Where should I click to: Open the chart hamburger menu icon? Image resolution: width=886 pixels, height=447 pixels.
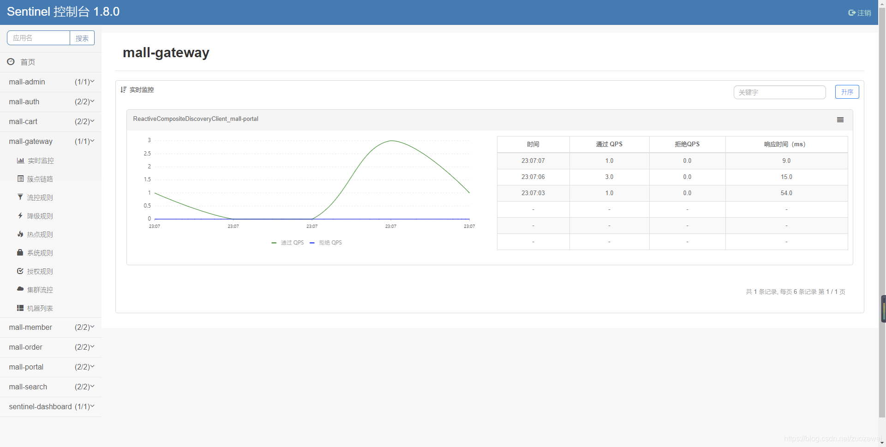point(840,120)
